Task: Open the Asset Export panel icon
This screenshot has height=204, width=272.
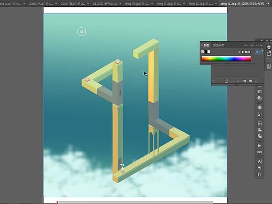Action: 269,53
